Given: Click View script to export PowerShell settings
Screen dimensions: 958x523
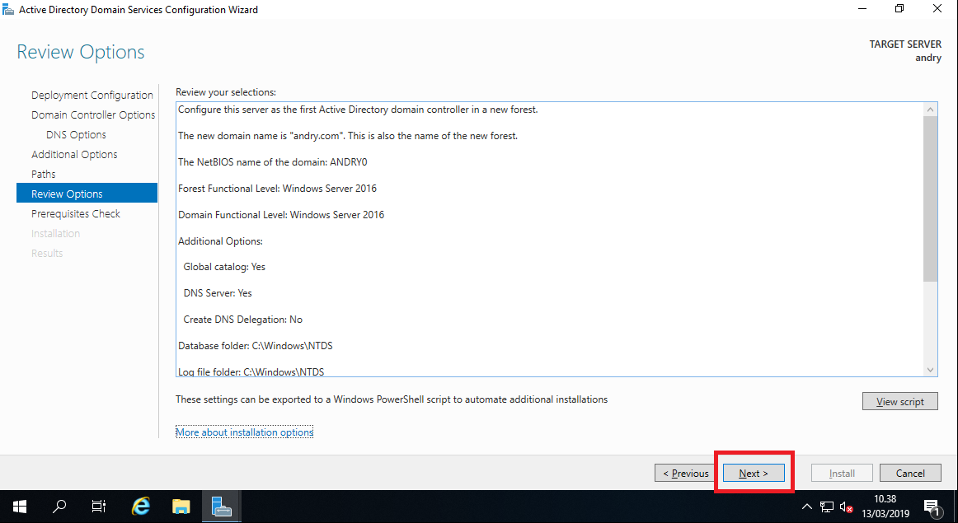Looking at the screenshot, I should 899,401.
